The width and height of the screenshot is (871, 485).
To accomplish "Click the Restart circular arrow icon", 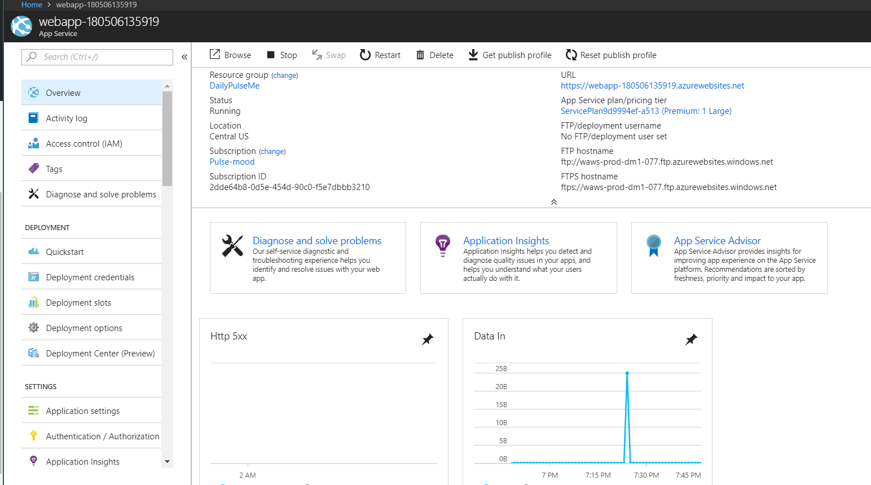I will 365,55.
